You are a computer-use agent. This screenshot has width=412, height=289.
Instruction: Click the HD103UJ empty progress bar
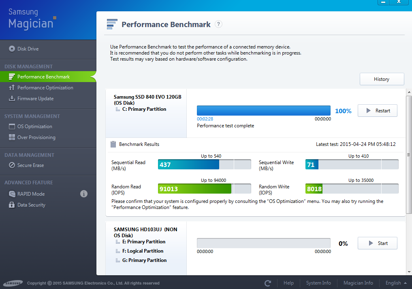coord(264,243)
